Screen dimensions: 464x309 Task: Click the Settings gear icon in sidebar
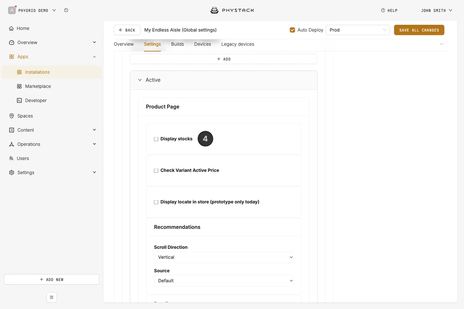coord(12,173)
